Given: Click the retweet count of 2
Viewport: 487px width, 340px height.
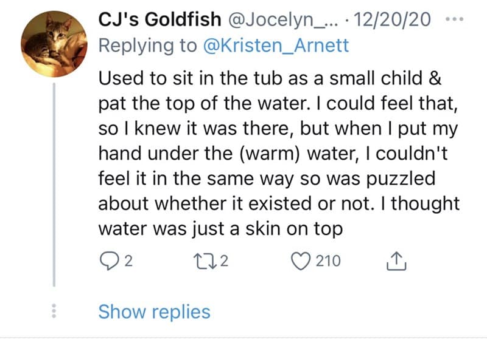Looking at the screenshot, I should tap(223, 262).
